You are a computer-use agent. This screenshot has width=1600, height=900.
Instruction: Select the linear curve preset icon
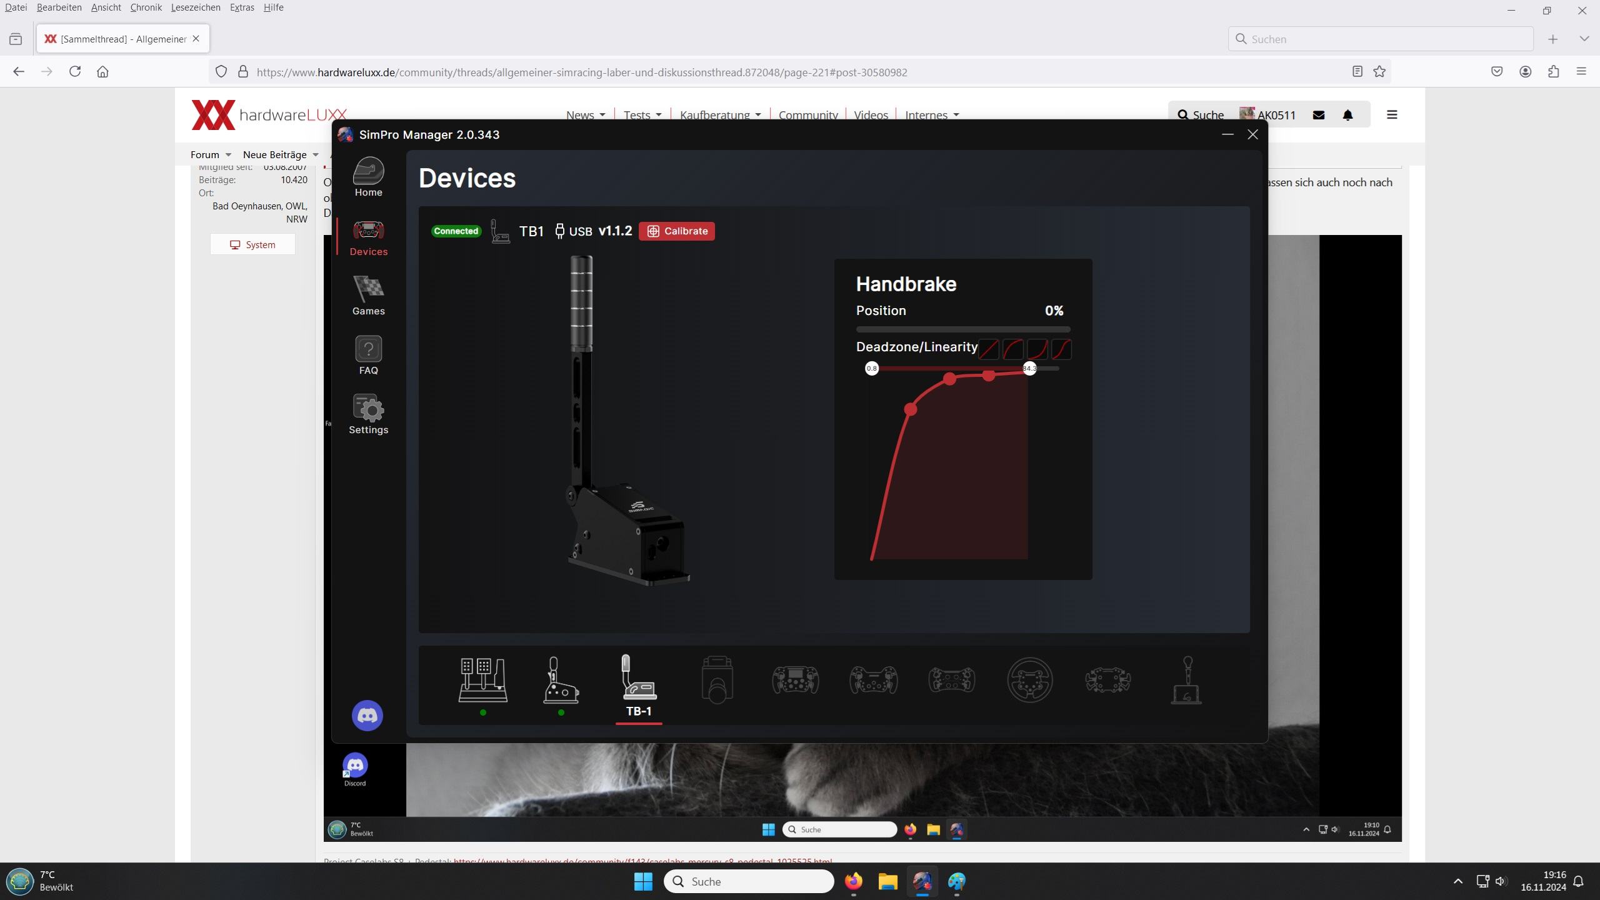(x=988, y=349)
